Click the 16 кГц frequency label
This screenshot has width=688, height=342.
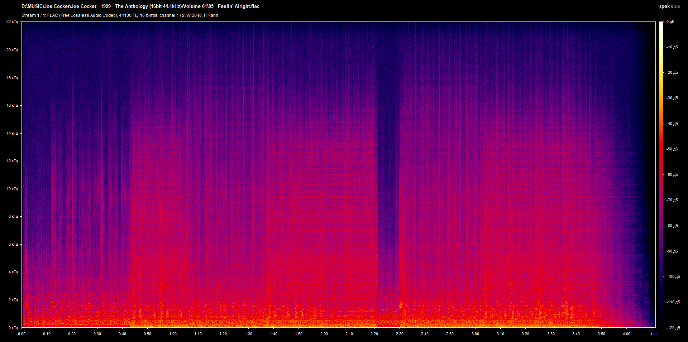click(12, 105)
